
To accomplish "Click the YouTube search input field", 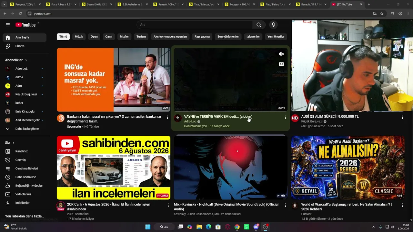I will pos(194,25).
